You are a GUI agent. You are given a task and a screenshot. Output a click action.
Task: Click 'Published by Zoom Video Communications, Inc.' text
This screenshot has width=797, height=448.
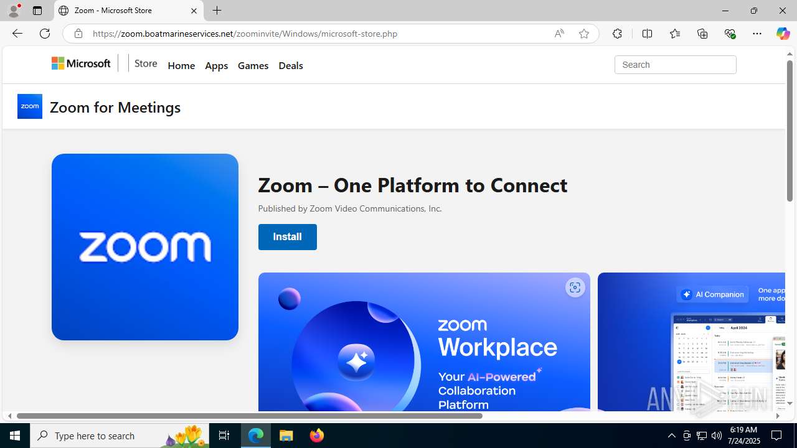pyautogui.click(x=350, y=208)
